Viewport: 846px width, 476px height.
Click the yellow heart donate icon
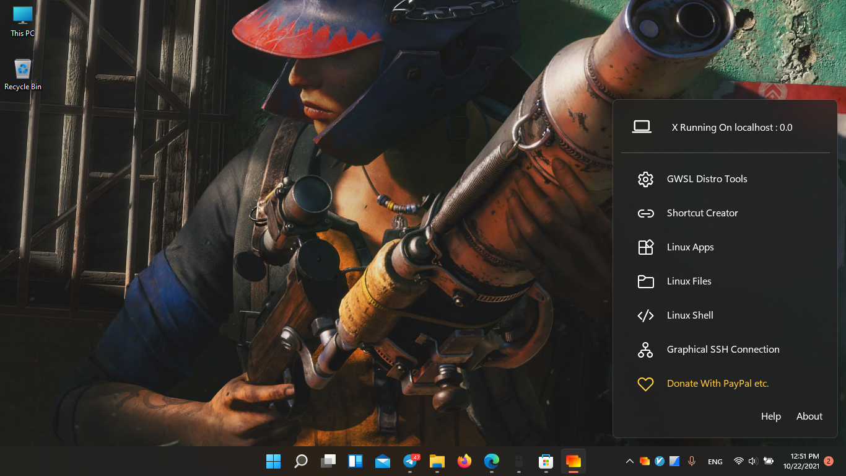point(645,384)
